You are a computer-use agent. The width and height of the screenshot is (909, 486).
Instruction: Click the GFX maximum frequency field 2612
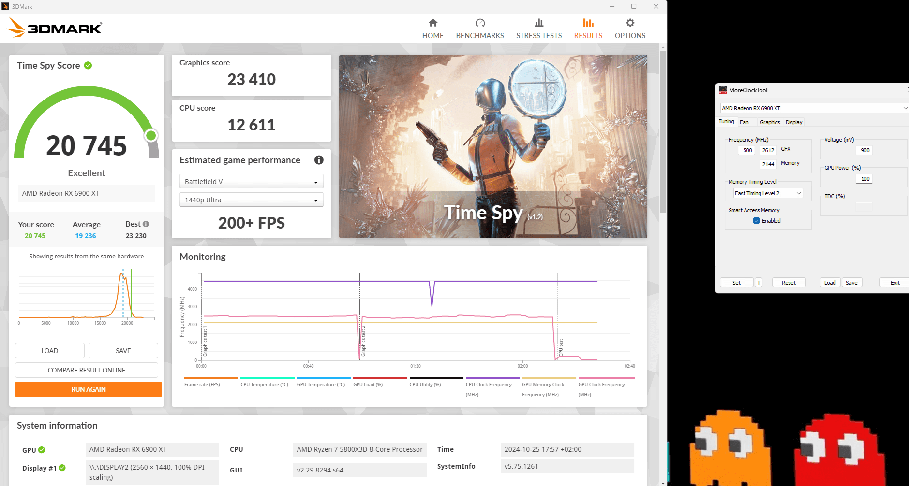point(767,150)
